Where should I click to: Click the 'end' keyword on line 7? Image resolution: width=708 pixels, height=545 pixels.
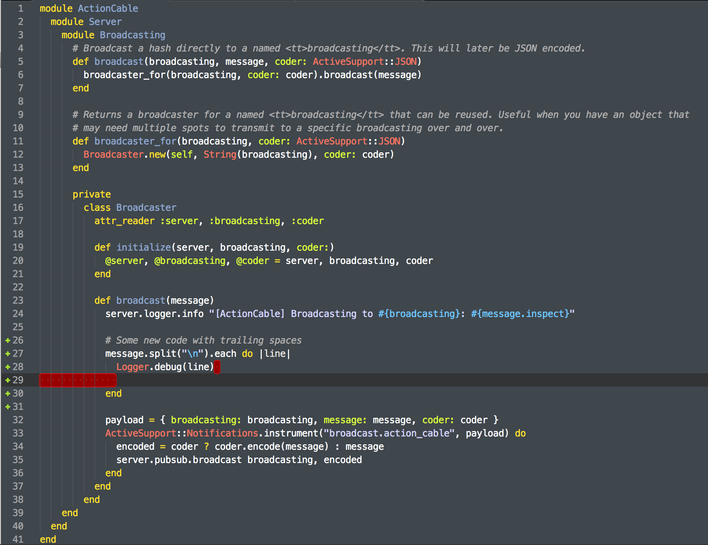81,88
